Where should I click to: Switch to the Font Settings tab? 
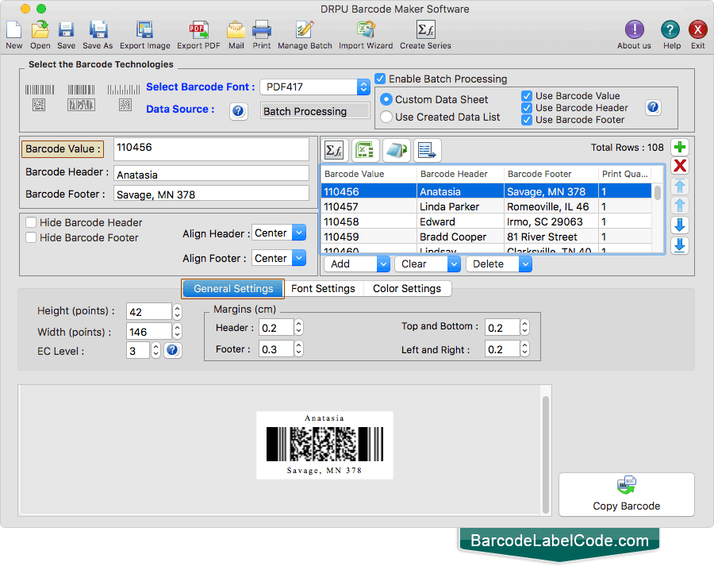pos(323,288)
